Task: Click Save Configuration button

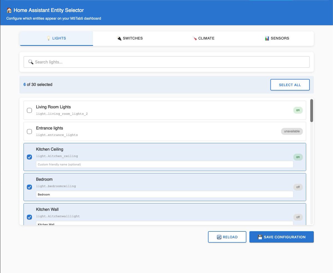Action: [282, 237]
